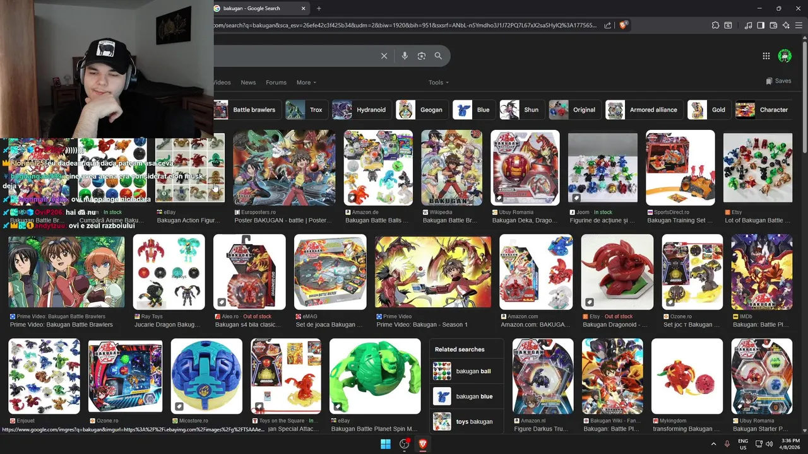Open the Micostore.ro blue ball image
This screenshot has width=808, height=454.
pyautogui.click(x=206, y=376)
